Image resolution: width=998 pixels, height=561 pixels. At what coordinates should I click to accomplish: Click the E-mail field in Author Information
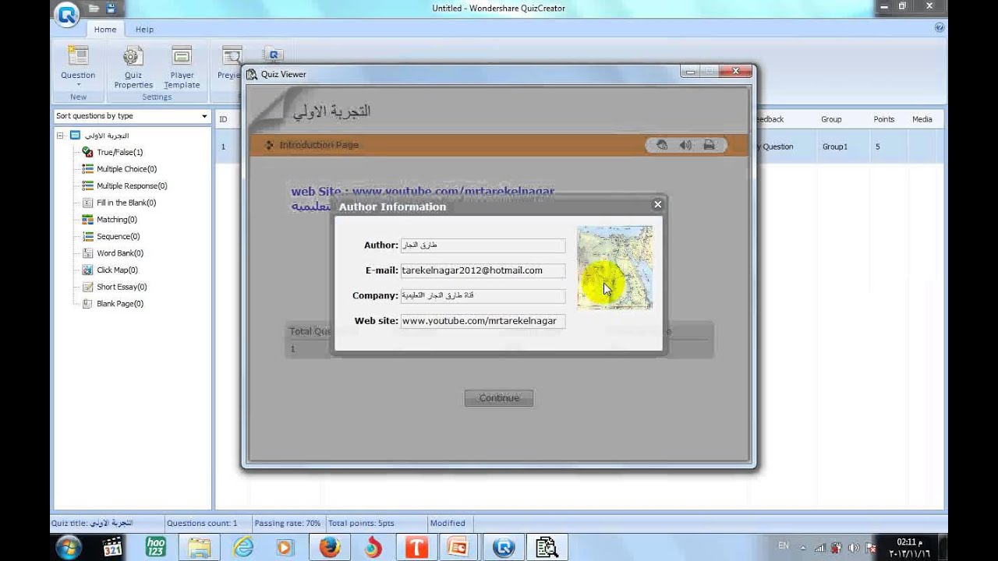click(483, 270)
